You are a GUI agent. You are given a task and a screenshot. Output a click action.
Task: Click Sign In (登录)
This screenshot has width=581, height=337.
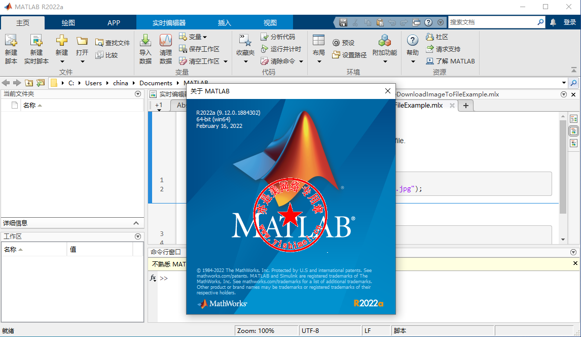569,22
